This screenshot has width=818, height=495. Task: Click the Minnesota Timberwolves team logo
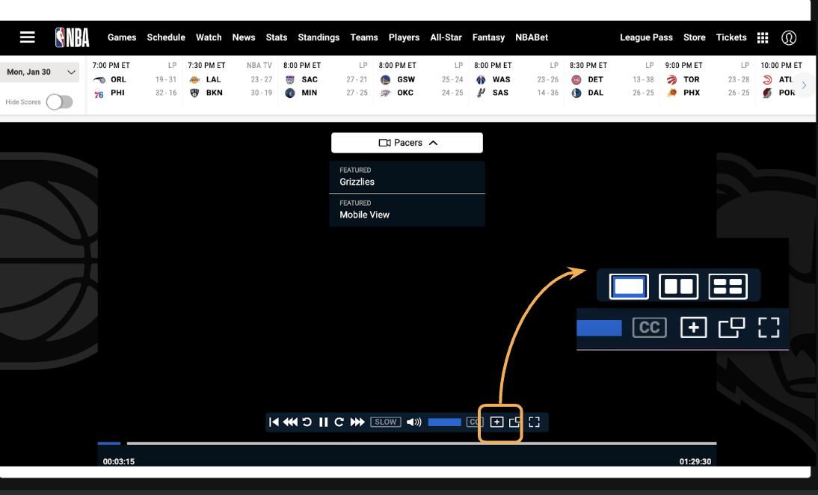[x=290, y=93]
